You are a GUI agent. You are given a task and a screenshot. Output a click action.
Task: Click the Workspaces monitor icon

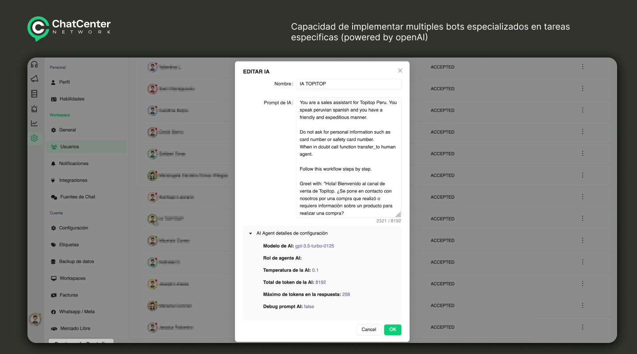pyautogui.click(x=54, y=278)
